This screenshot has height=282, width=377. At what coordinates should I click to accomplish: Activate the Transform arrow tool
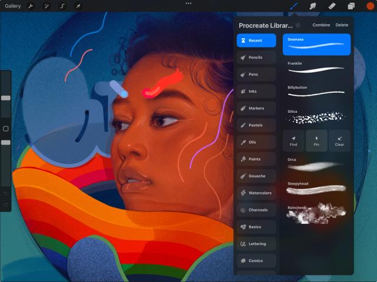click(x=78, y=6)
